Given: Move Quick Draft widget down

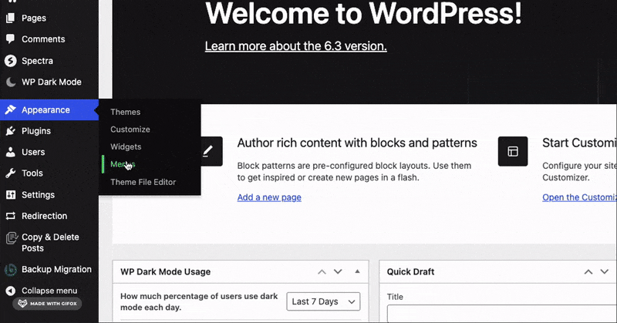Looking at the screenshot, I should pyautogui.click(x=605, y=271).
